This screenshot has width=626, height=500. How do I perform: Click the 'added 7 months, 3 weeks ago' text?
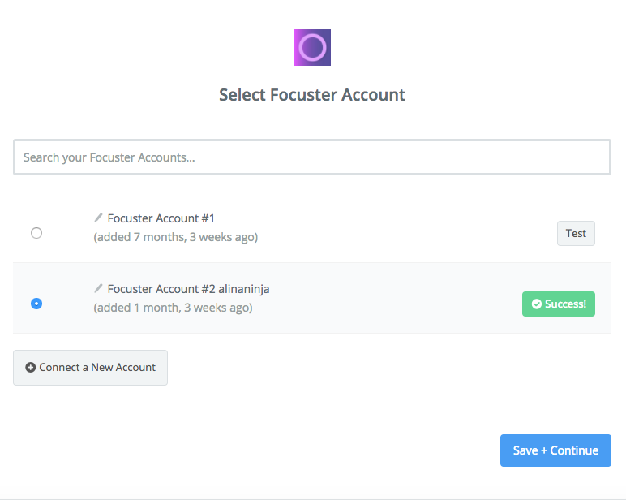point(176,237)
